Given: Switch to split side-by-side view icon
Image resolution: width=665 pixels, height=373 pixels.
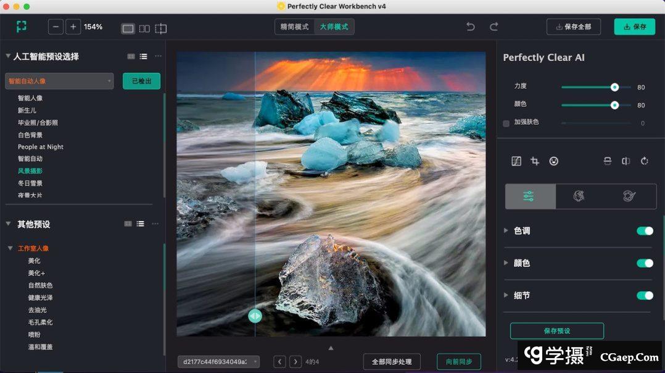Looking at the screenshot, I should [144, 28].
